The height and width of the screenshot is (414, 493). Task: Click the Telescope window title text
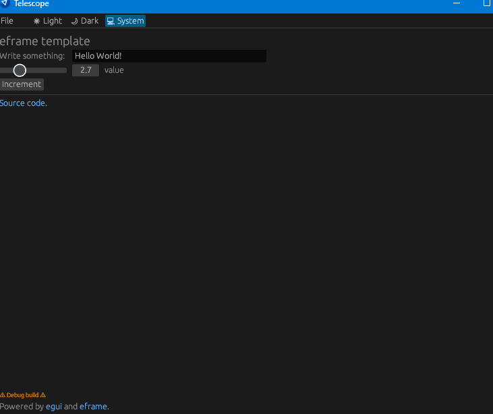click(x=32, y=4)
